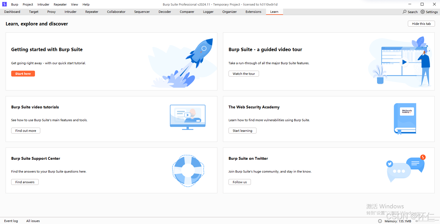Switch to the Logger tab
Screen dimensions: 440x224
pos(208,12)
